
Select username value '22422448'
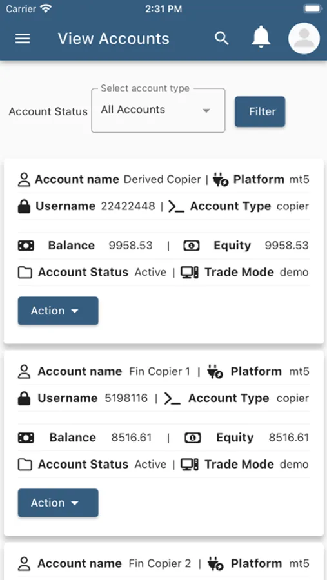128,206
